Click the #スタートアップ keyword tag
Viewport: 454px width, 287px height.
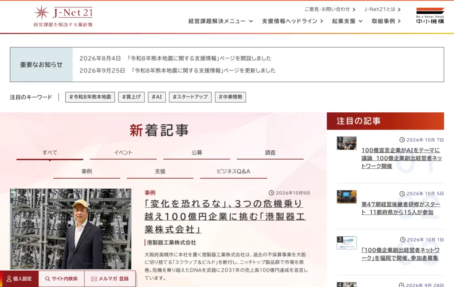[x=190, y=97]
